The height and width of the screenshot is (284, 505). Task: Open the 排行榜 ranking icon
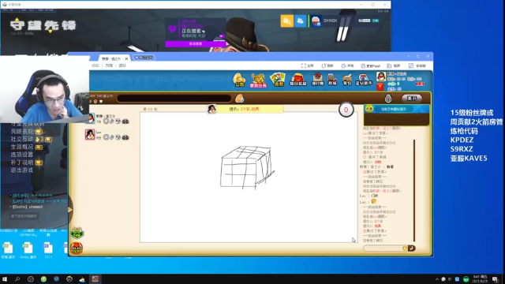click(x=317, y=79)
